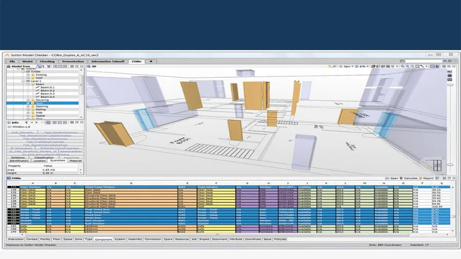Viewport: 461px width, 259px height.
Task: Select Beam.0.3 in Model Tree
Action: click(47, 94)
